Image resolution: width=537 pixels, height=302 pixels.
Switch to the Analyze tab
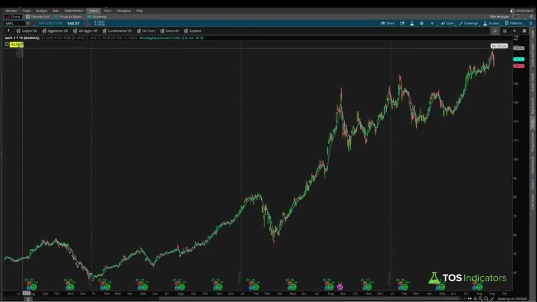coord(41,11)
